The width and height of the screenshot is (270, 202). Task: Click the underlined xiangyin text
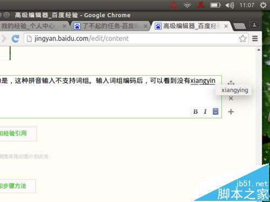pyautogui.click(x=203, y=81)
